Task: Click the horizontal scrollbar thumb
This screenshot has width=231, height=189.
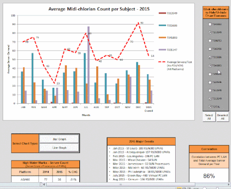Action: [121, 184]
